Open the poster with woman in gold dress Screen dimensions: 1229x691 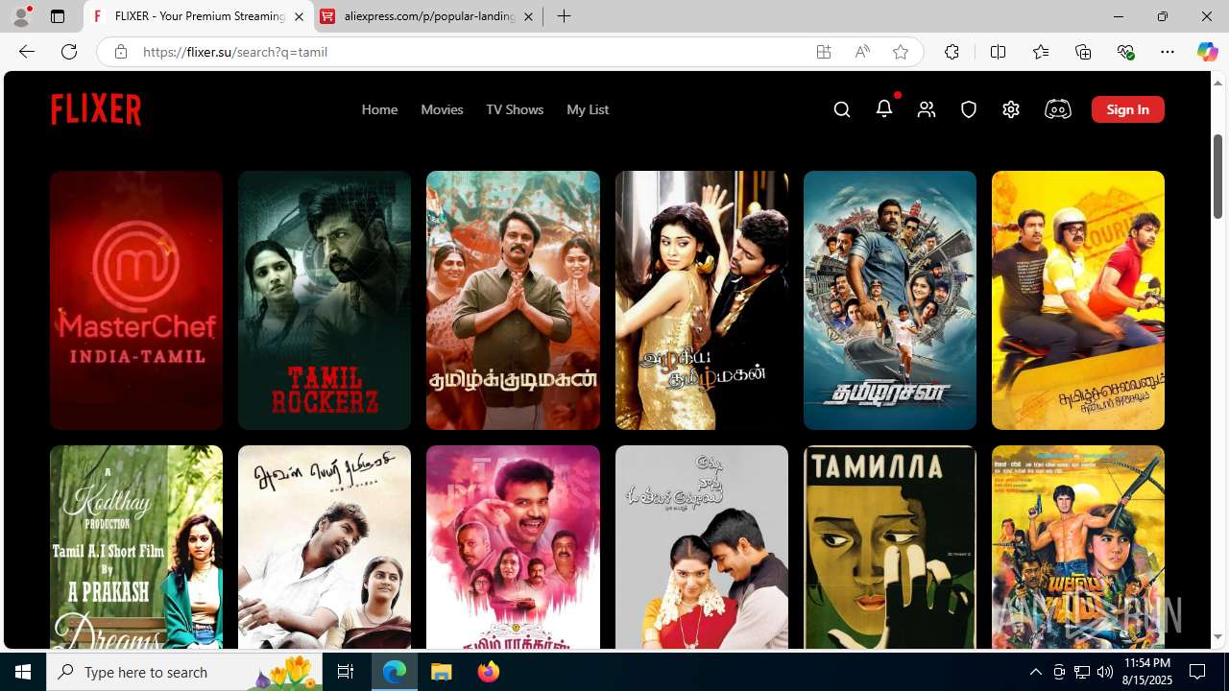pyautogui.click(x=702, y=300)
